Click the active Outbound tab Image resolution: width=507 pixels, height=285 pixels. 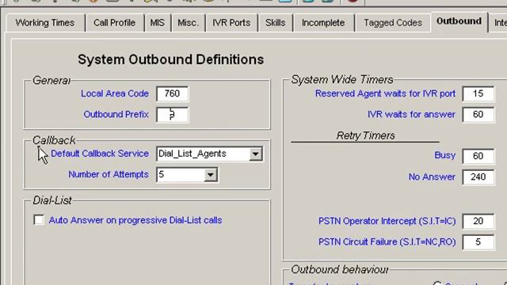point(459,21)
